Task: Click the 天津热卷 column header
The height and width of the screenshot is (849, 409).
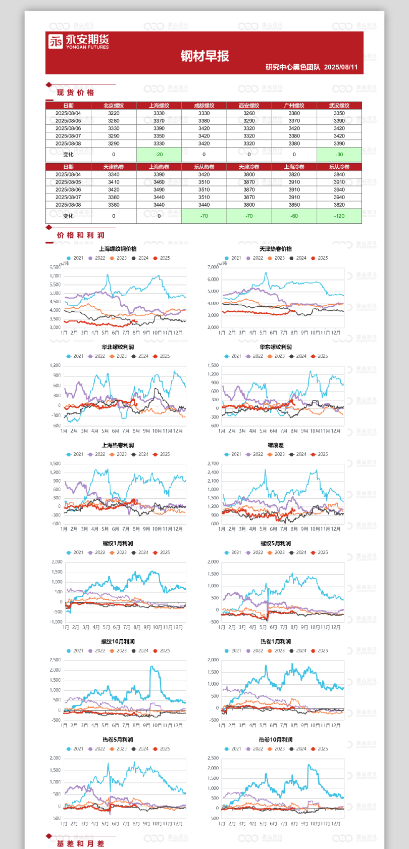Action: pos(114,167)
